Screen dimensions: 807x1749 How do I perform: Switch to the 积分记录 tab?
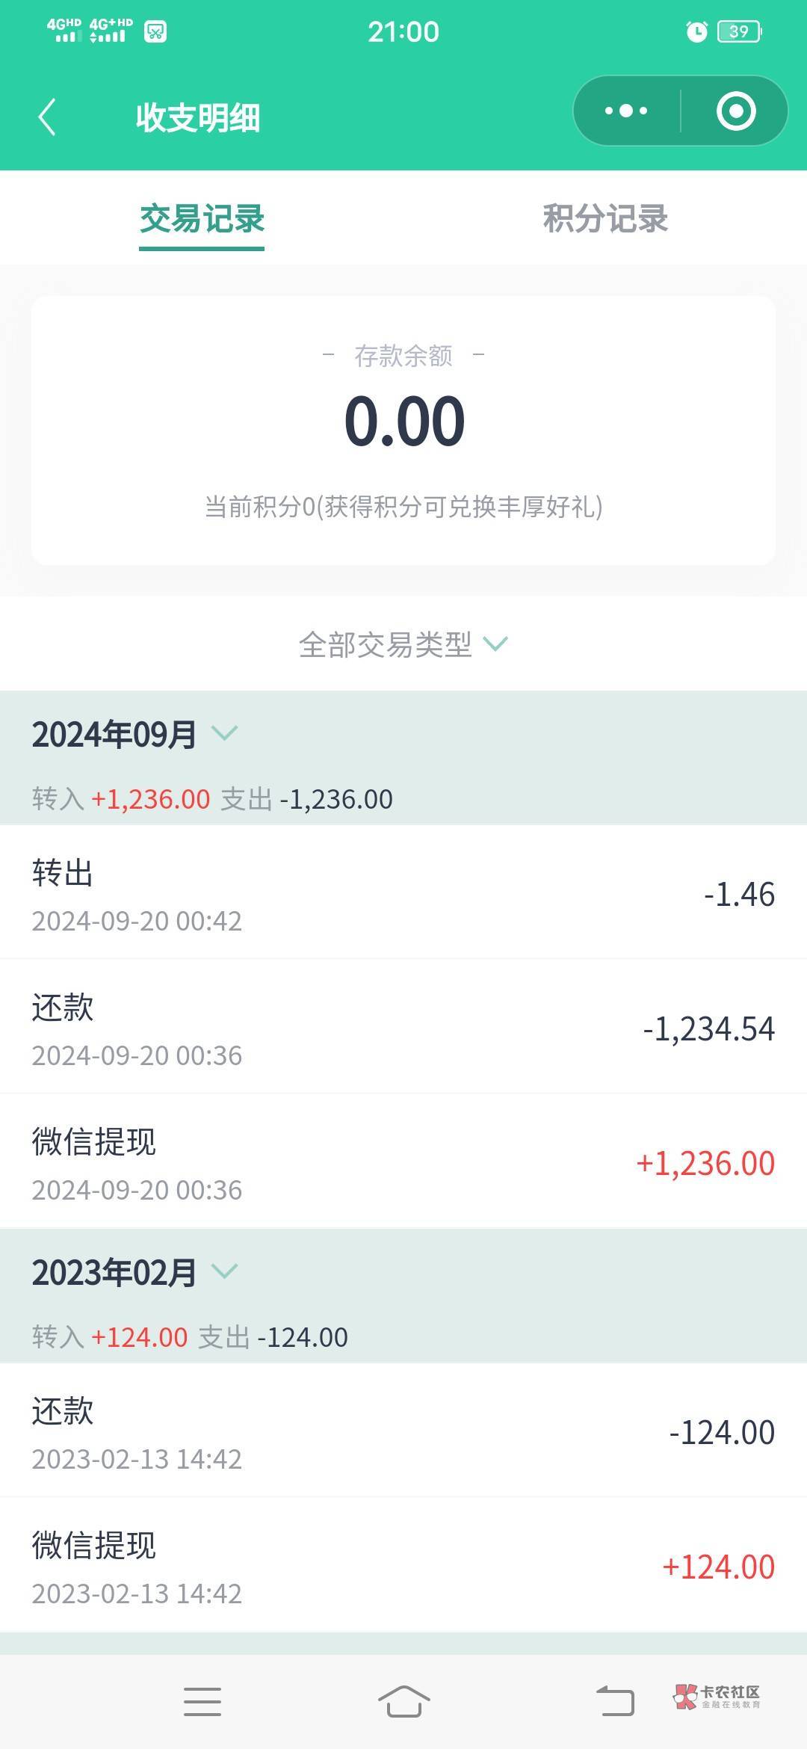coord(605,219)
